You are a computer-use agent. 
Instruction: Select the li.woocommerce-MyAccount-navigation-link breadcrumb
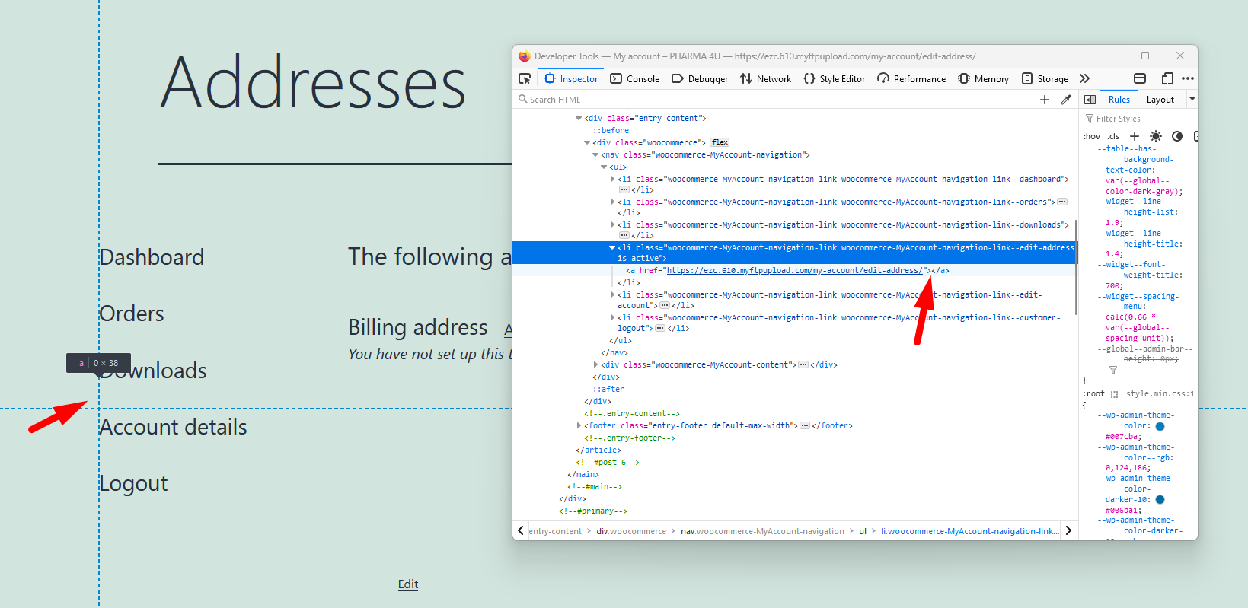pyautogui.click(x=970, y=531)
